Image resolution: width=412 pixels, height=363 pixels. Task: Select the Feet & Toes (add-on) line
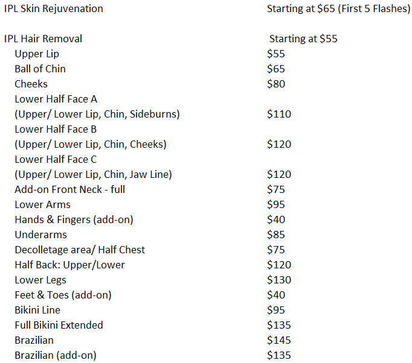pyautogui.click(x=63, y=295)
